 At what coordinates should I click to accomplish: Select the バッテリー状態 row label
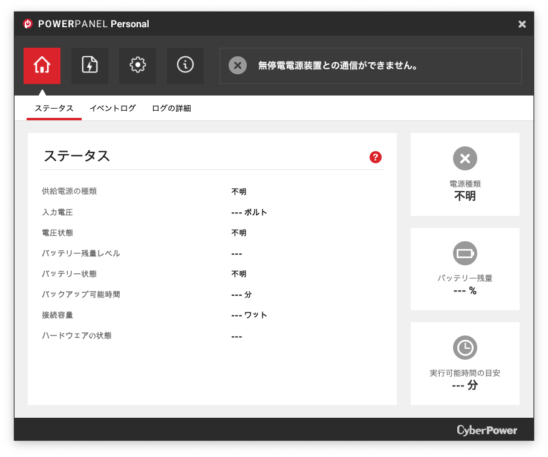(x=69, y=274)
